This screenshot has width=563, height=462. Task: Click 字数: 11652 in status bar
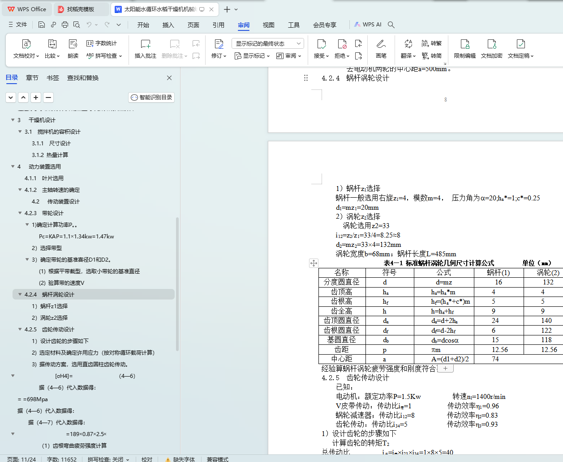[x=62, y=459]
